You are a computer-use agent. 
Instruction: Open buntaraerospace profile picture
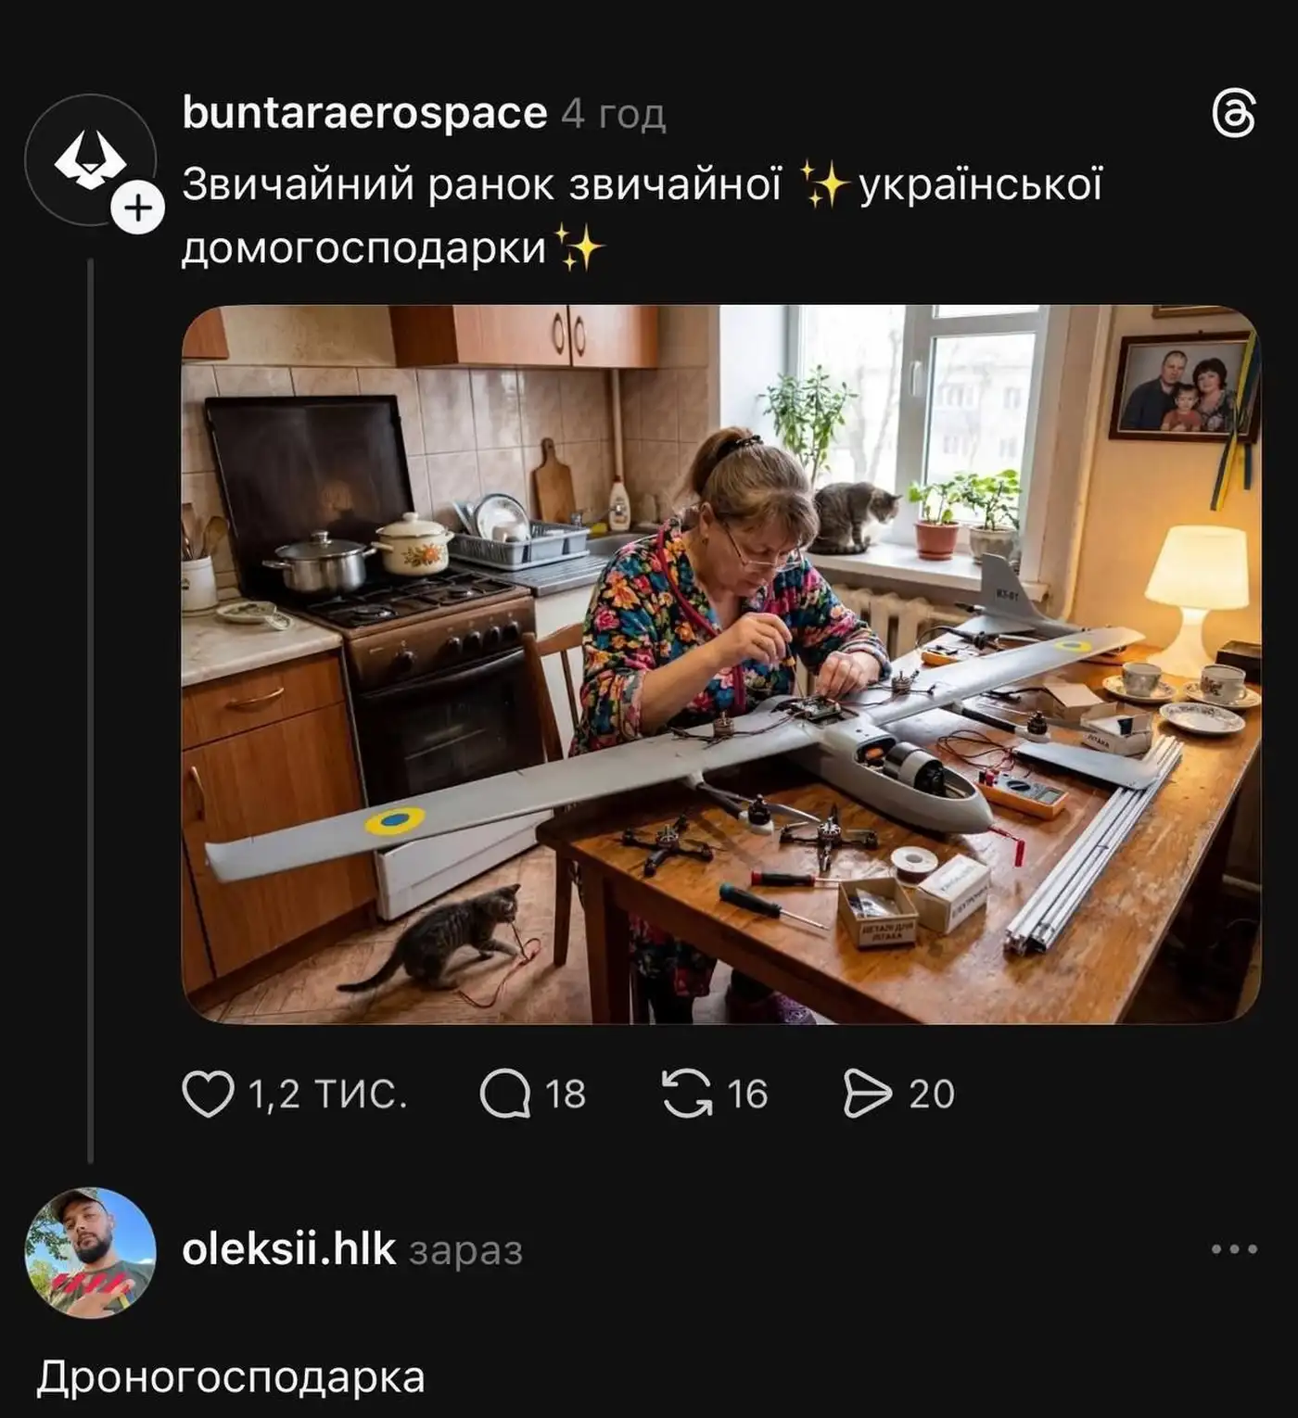(x=89, y=159)
